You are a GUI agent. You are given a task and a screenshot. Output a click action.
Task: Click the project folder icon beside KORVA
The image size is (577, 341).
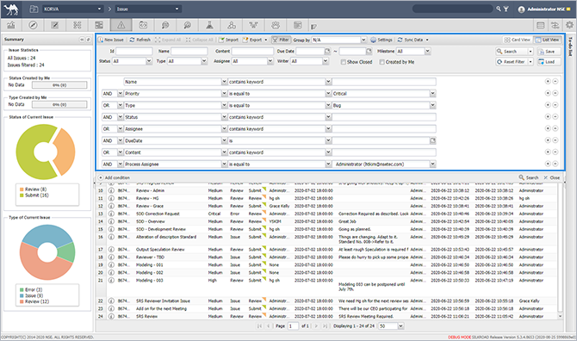(34, 9)
